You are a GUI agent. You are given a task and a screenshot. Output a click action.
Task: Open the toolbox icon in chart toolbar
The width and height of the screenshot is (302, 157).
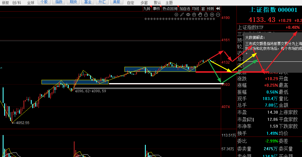point(194,15)
